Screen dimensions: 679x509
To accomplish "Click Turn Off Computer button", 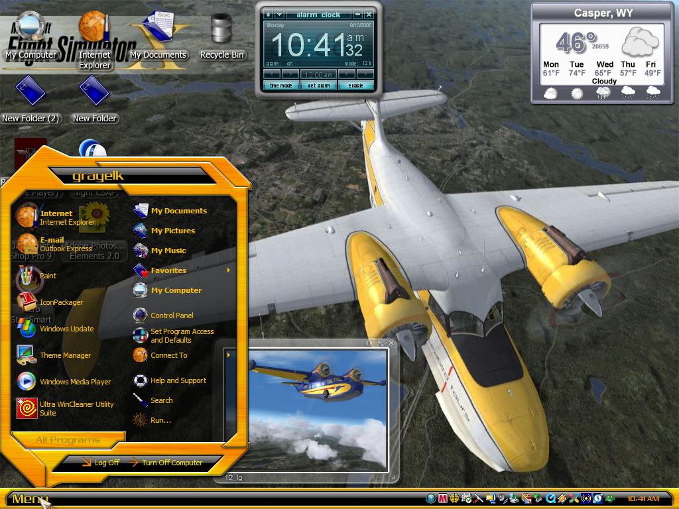I will coord(166,462).
